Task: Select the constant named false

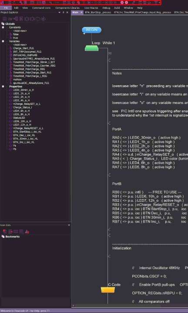Action: [16, 34]
